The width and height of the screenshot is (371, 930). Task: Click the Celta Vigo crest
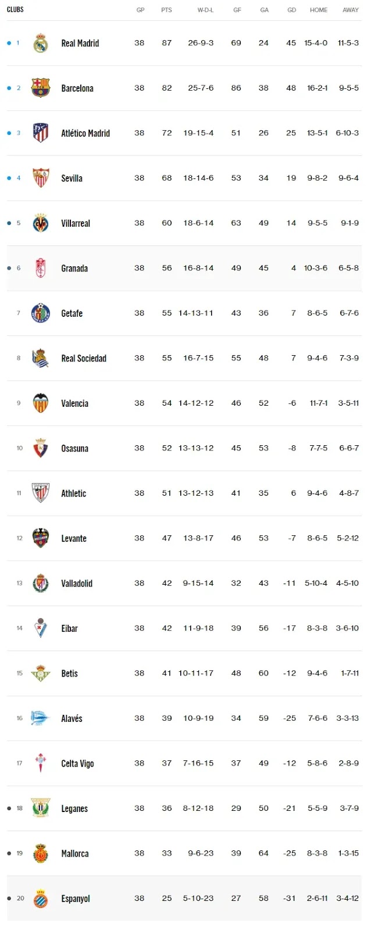click(x=40, y=763)
